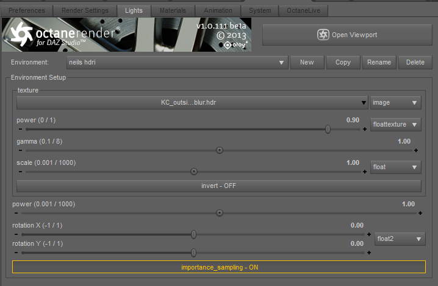This screenshot has height=286, width=438.
Task: Click the Octane logo icon on Open Viewport
Action: point(323,35)
